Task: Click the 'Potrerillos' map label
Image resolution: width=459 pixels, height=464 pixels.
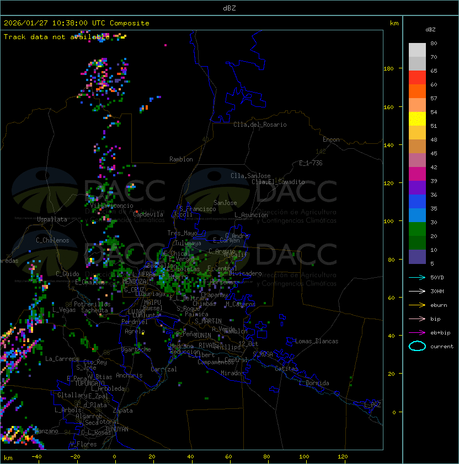Action: pos(92,304)
